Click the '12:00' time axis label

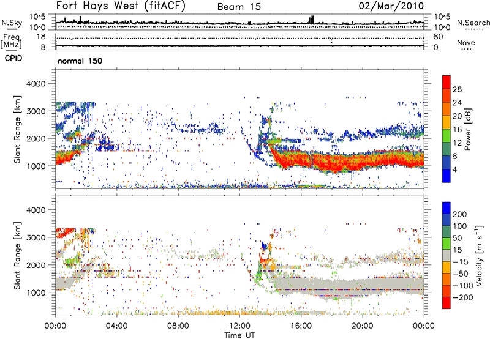tap(239, 326)
